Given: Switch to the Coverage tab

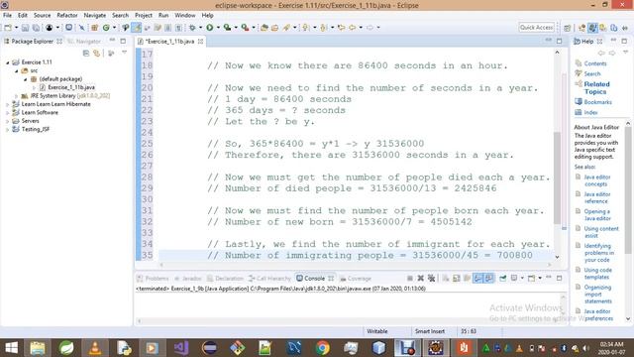Looking at the screenshot, I should point(356,279).
